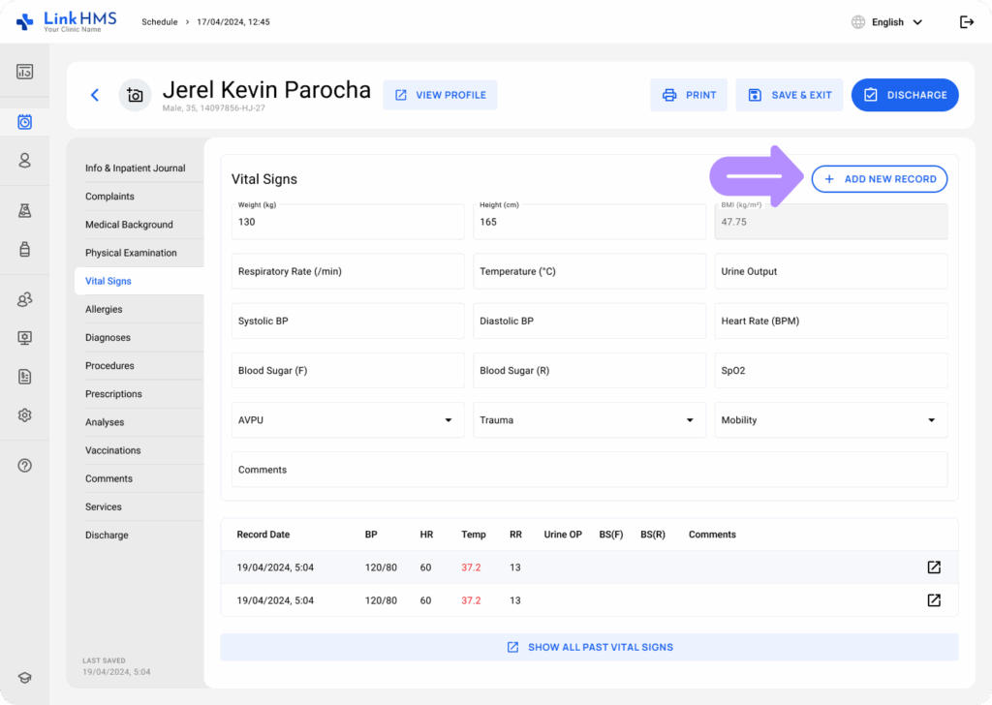Click the Urine OP column header

click(563, 535)
